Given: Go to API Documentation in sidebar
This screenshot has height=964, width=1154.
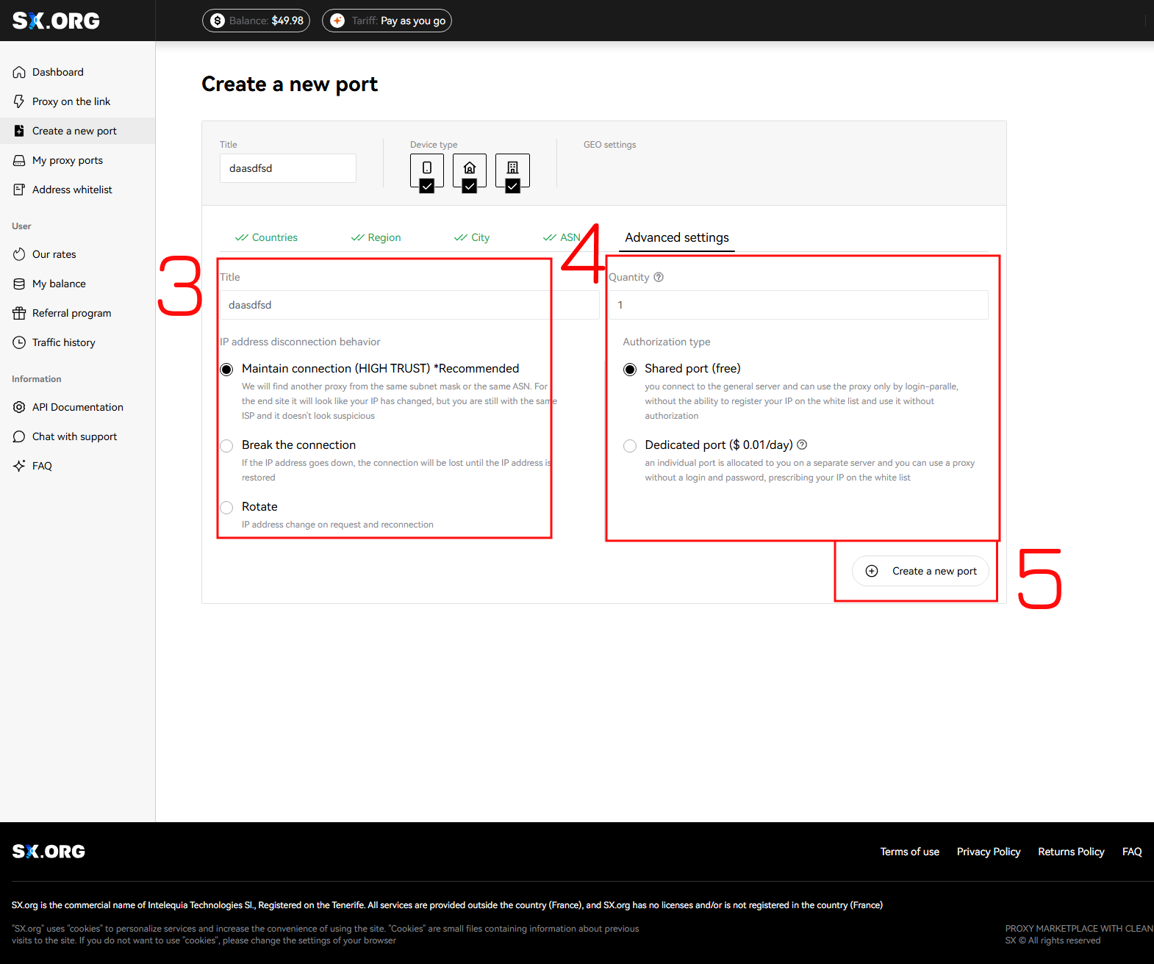Looking at the screenshot, I should [x=77, y=407].
